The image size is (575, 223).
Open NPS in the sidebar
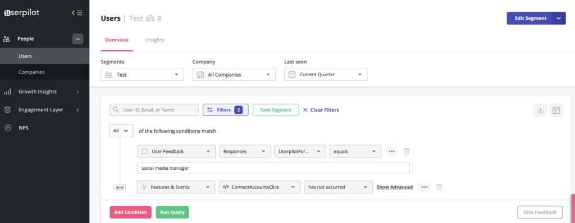click(x=24, y=128)
